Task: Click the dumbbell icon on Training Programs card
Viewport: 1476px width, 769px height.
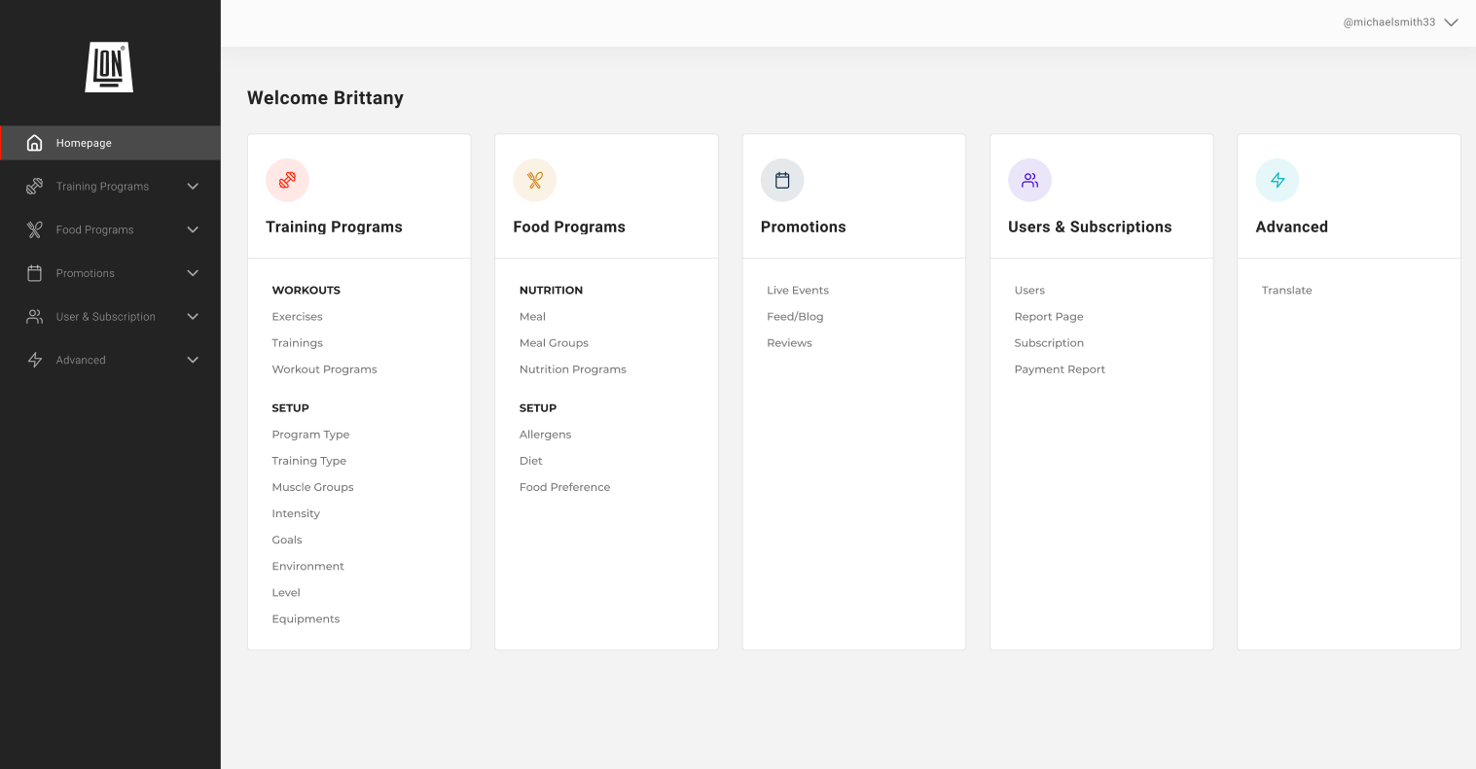Action: click(x=287, y=180)
